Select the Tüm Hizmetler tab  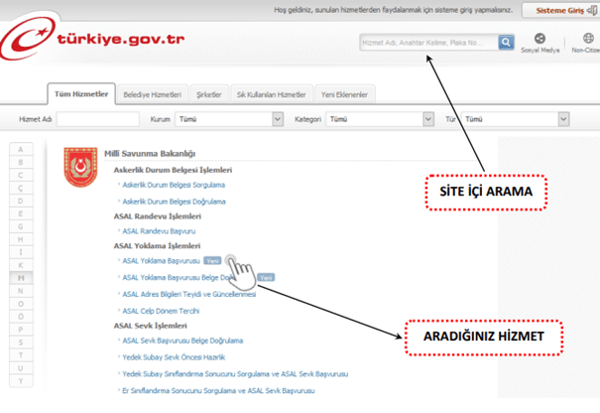[x=81, y=94]
